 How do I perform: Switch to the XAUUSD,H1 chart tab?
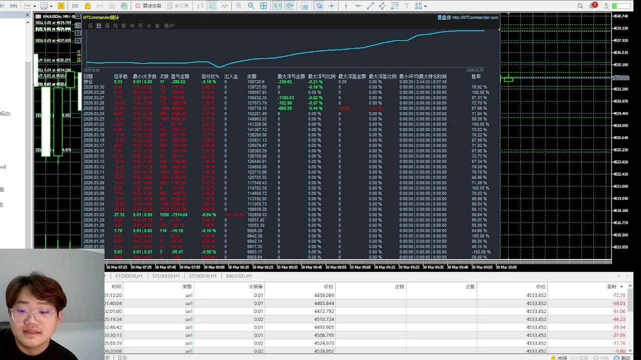click(x=239, y=276)
